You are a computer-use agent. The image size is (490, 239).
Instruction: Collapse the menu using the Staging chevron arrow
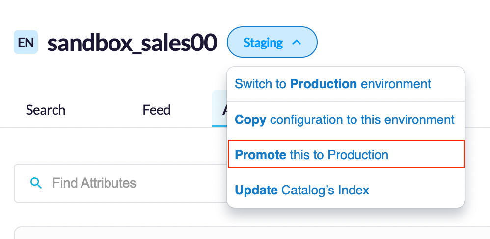coord(296,43)
